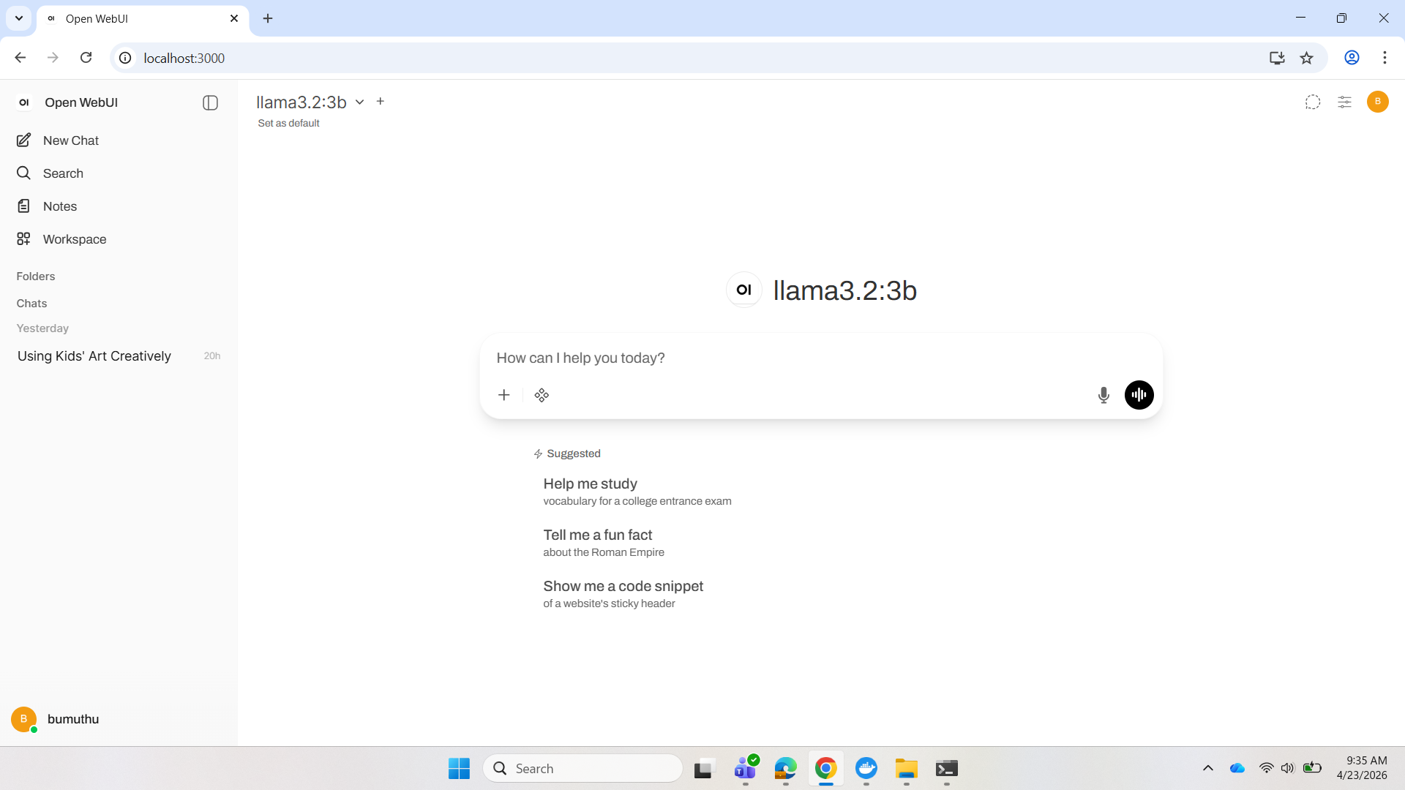Open the Task View taskbar icon
Screen dimensions: 1405x790
(703, 769)
